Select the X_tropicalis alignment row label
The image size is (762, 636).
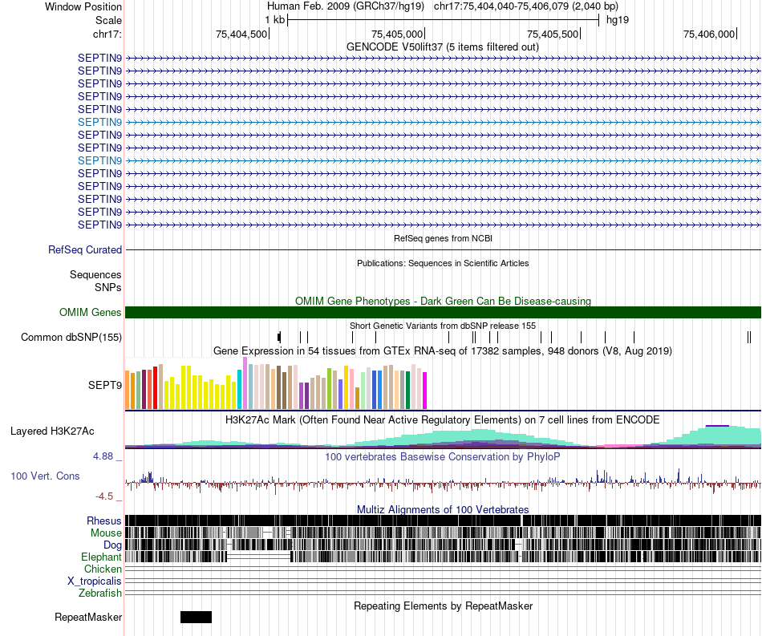coord(95,581)
